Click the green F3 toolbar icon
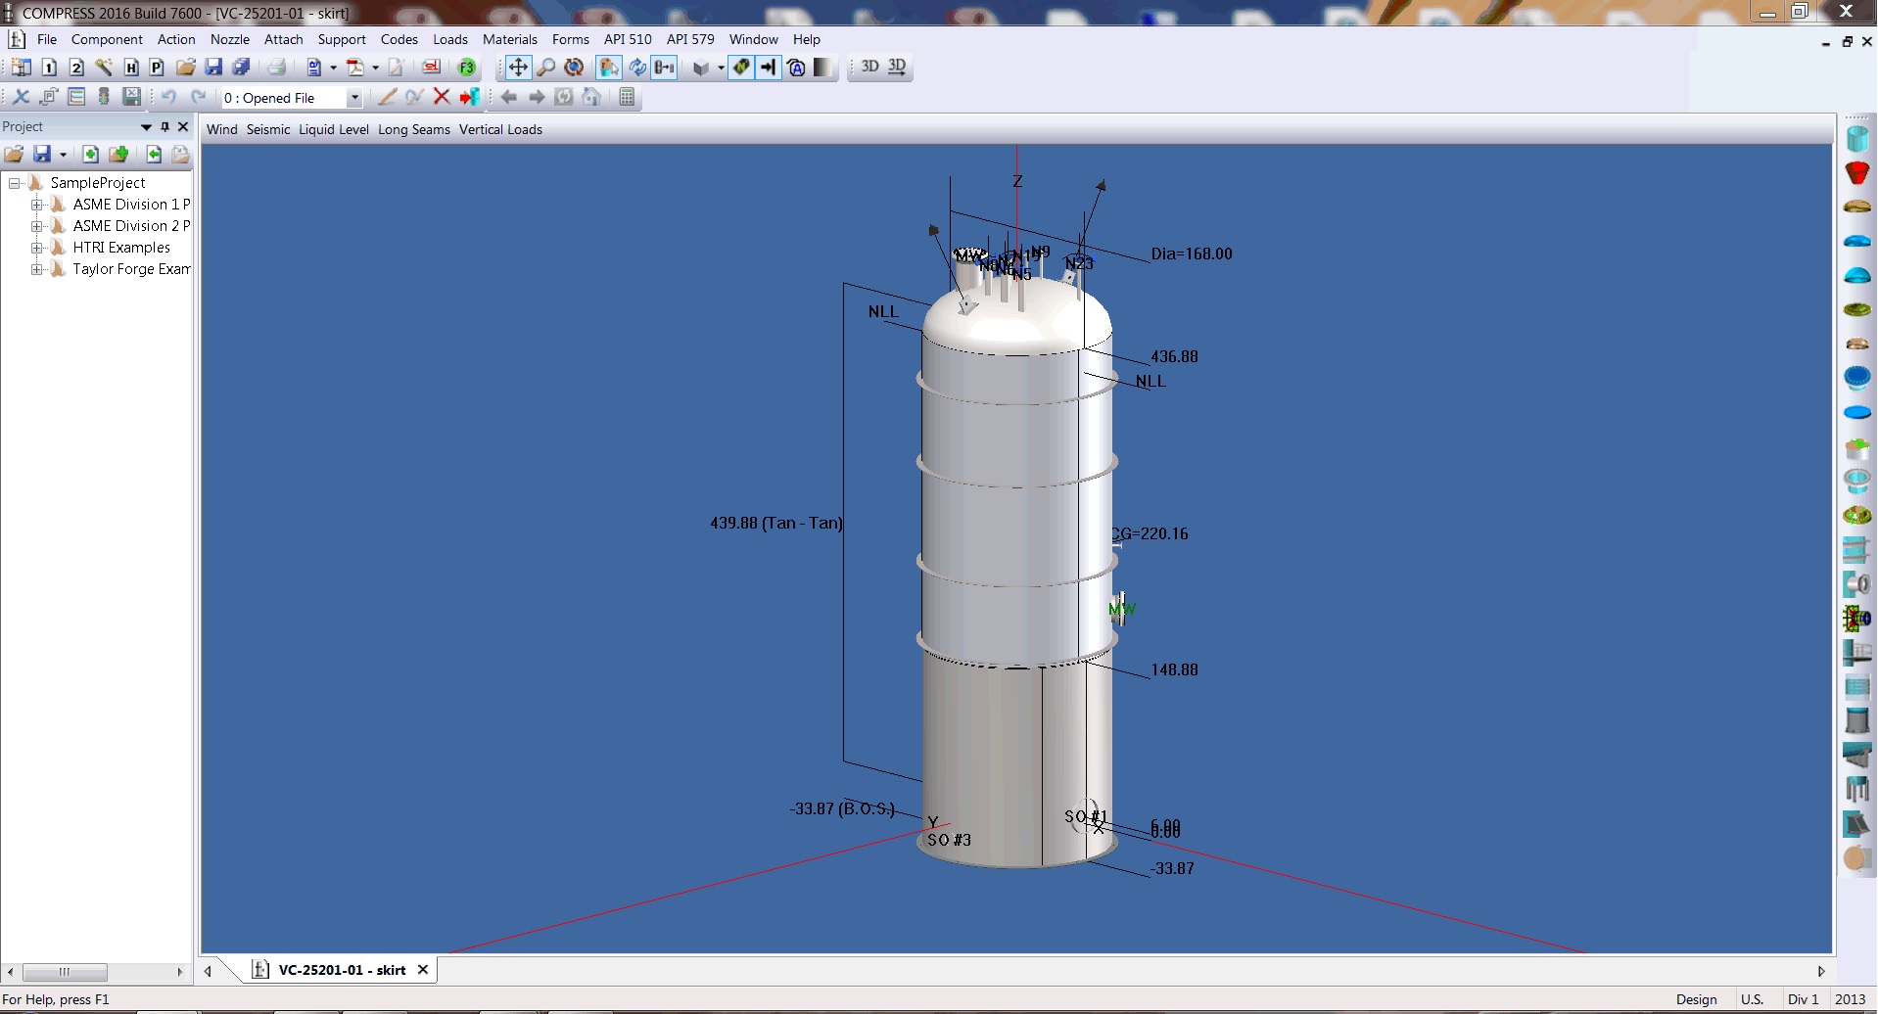The height and width of the screenshot is (1014, 1878). 467,68
